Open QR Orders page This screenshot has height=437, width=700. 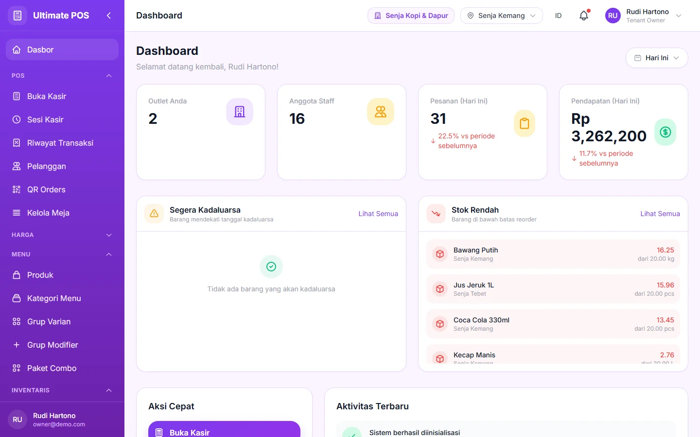[62, 189]
